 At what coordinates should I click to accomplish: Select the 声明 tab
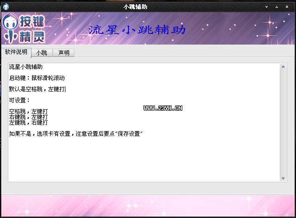click(x=64, y=53)
